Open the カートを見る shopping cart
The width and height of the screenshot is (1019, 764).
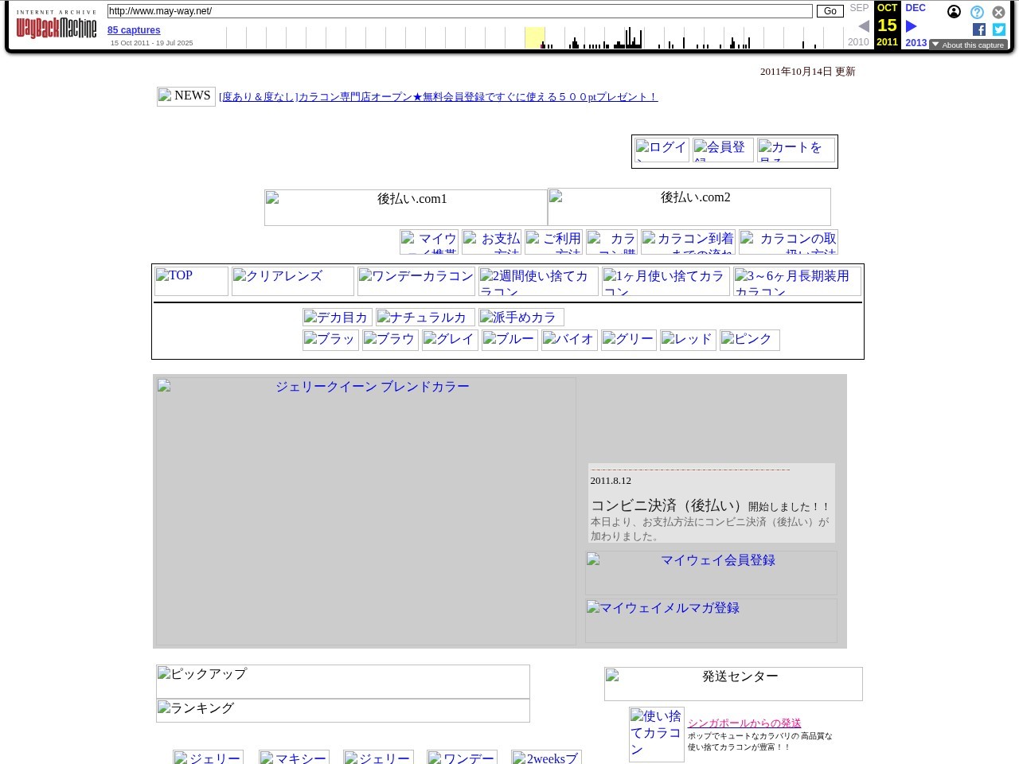click(x=795, y=150)
